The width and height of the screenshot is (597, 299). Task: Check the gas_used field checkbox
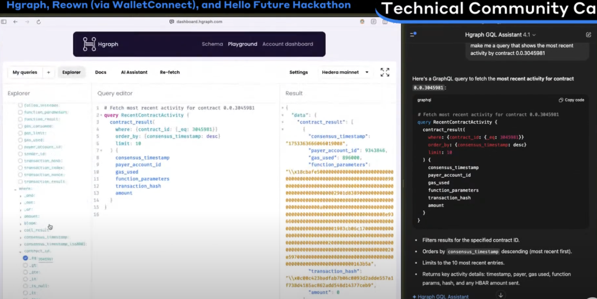coord(21,140)
